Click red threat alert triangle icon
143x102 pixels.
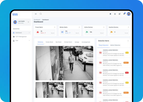pos(38,32)
